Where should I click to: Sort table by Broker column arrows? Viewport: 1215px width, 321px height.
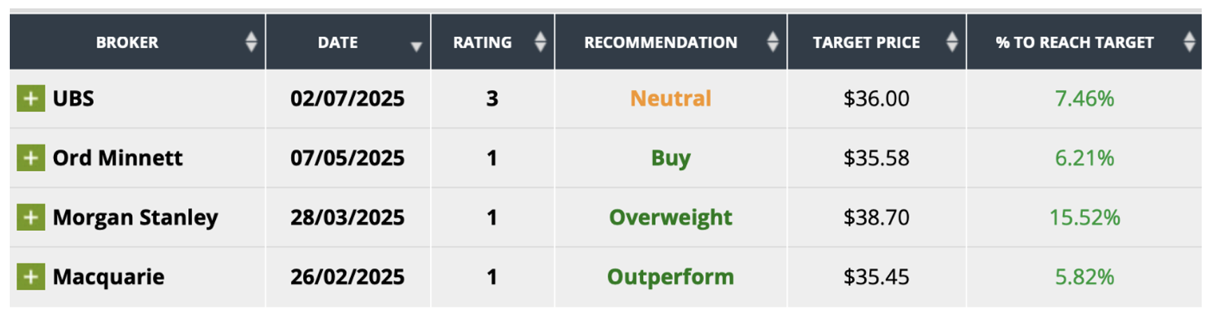pyautogui.click(x=252, y=42)
